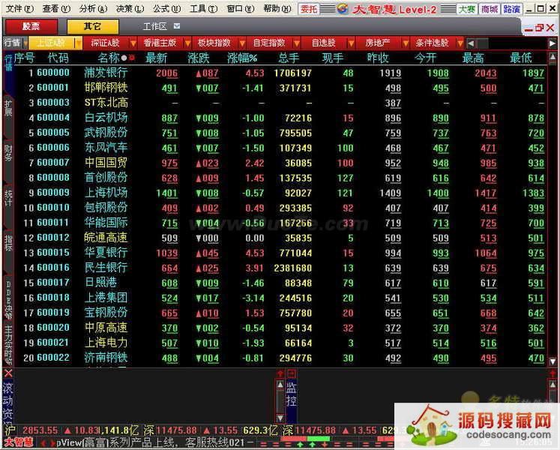
Task: Open the 公式 menu
Action: point(164,9)
